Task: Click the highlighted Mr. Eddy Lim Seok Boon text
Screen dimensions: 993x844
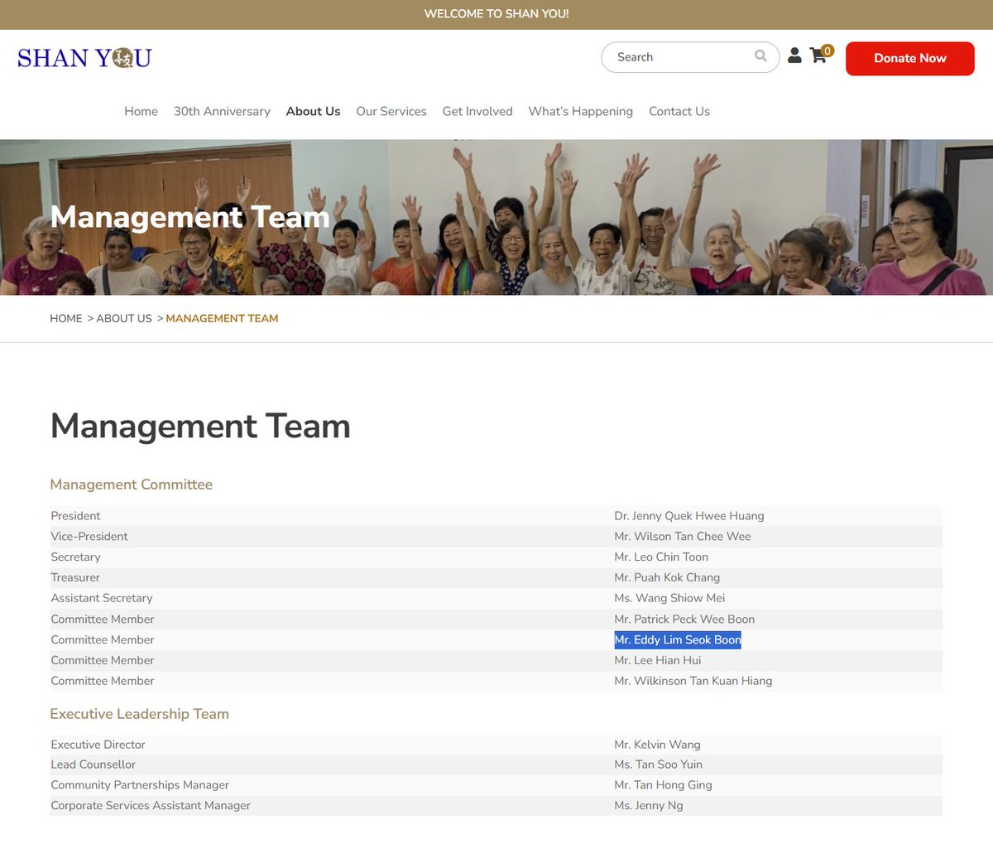Action: pyautogui.click(x=678, y=639)
